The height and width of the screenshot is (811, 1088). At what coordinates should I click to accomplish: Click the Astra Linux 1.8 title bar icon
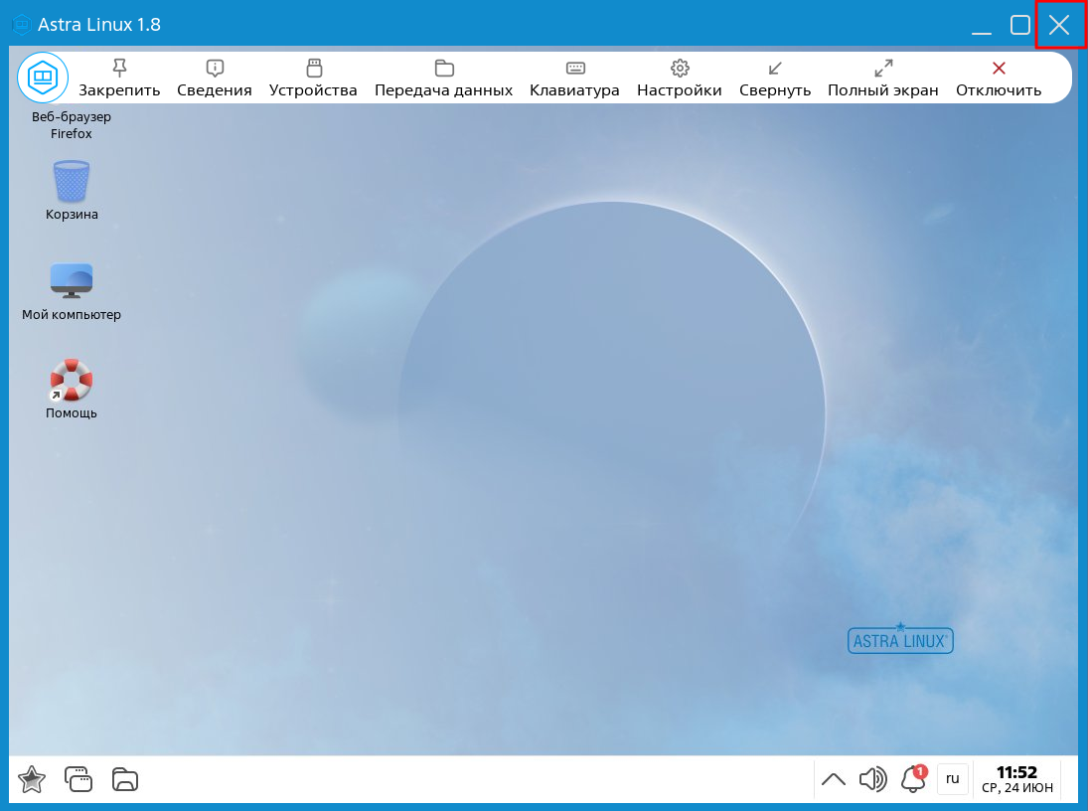coord(22,25)
